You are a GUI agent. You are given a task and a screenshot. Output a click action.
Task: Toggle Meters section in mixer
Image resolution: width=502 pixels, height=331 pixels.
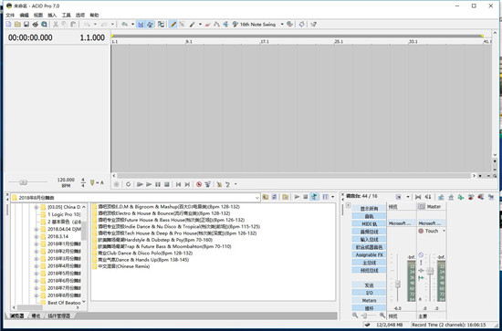[x=369, y=301]
